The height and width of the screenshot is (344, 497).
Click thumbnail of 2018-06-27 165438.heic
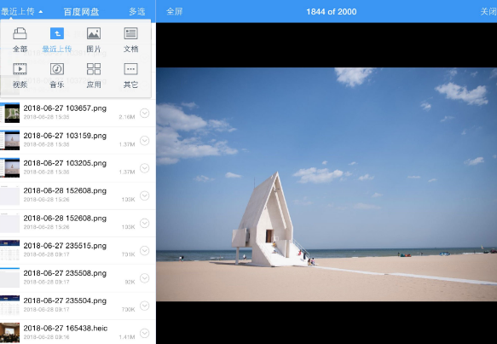click(x=10, y=333)
